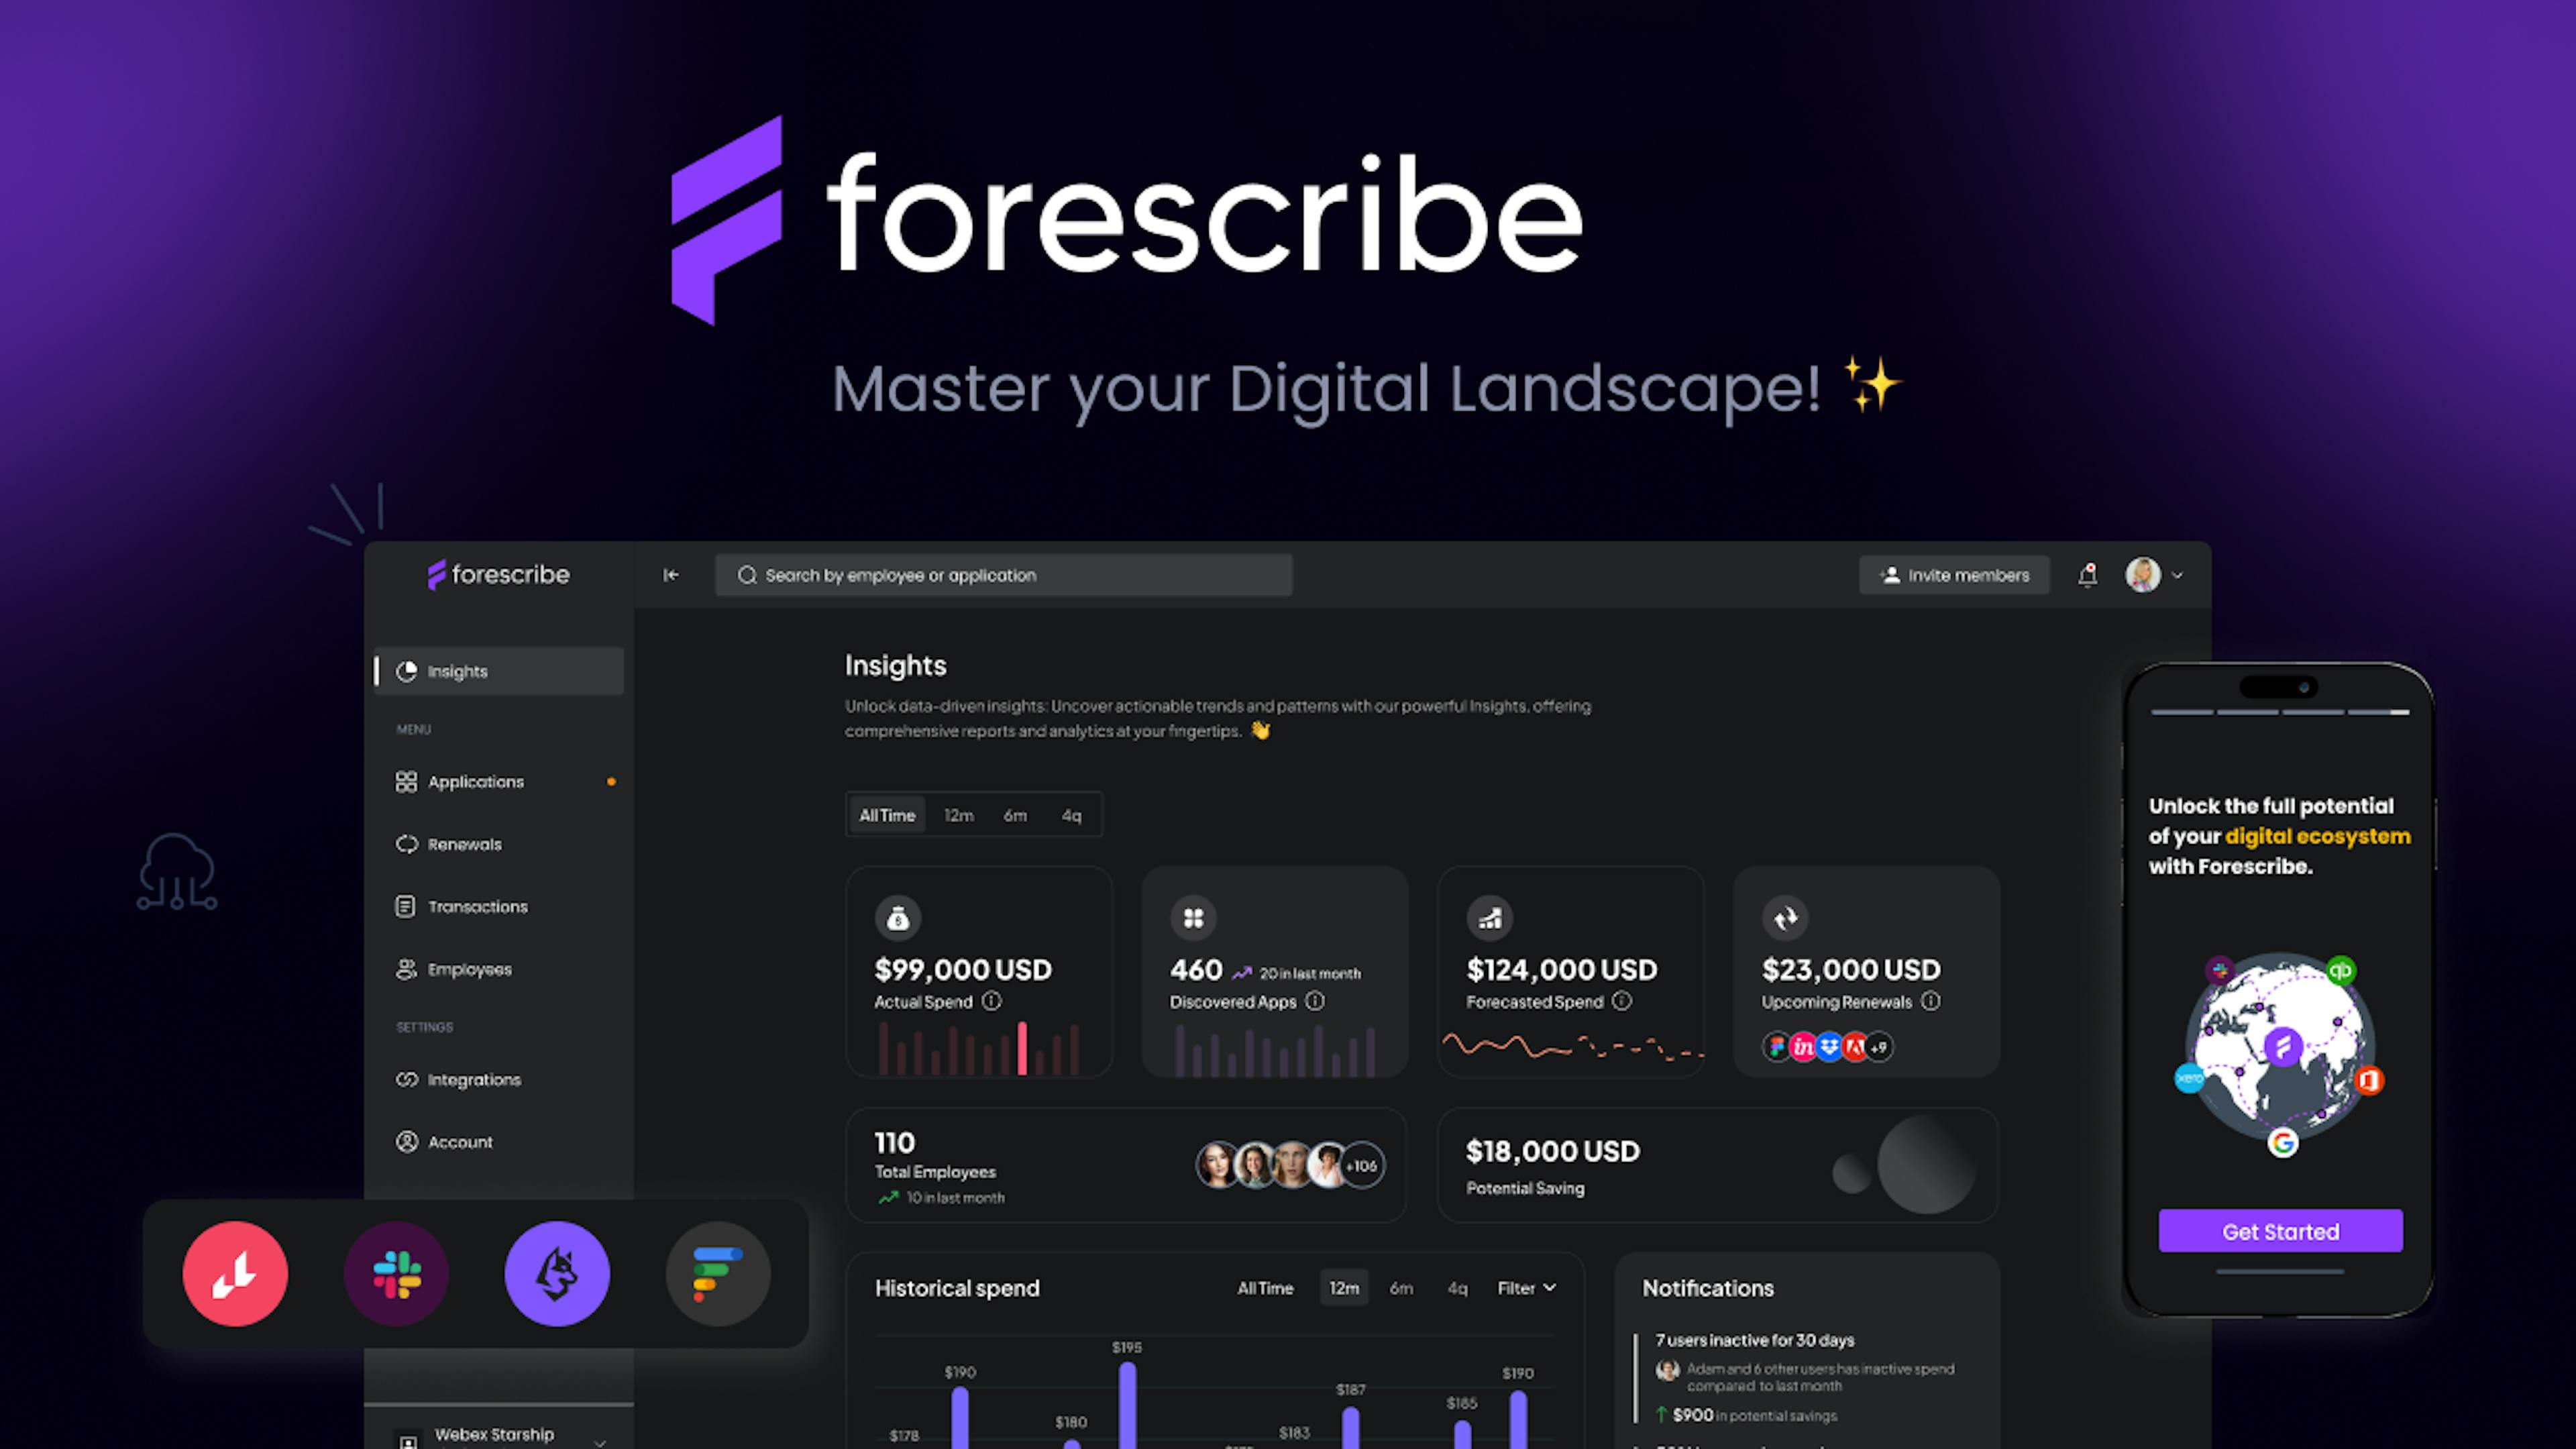2576x1449 pixels.
Task: Select the All Time tab in Insights
Action: tap(886, 814)
